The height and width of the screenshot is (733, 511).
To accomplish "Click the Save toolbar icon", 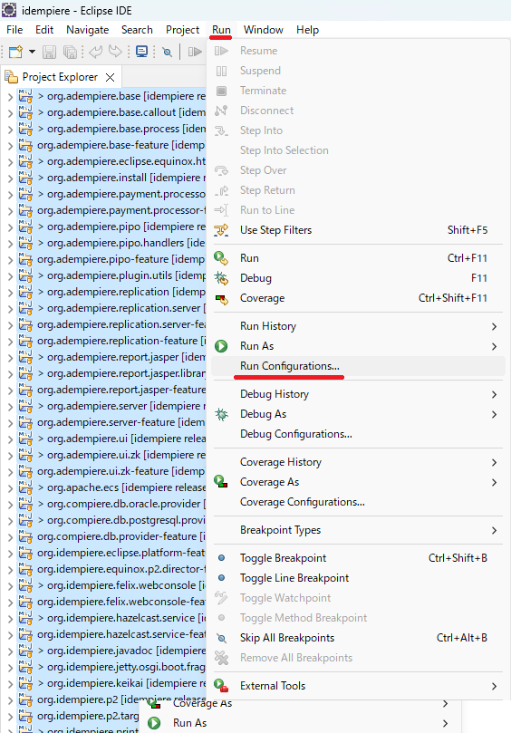I will pos(49,52).
